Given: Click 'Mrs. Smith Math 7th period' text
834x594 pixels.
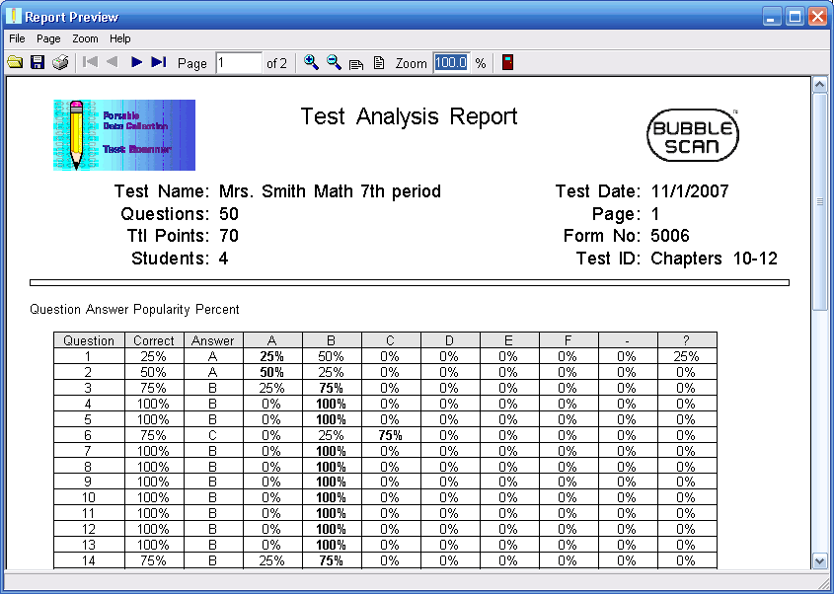Looking at the screenshot, I should pos(330,191).
